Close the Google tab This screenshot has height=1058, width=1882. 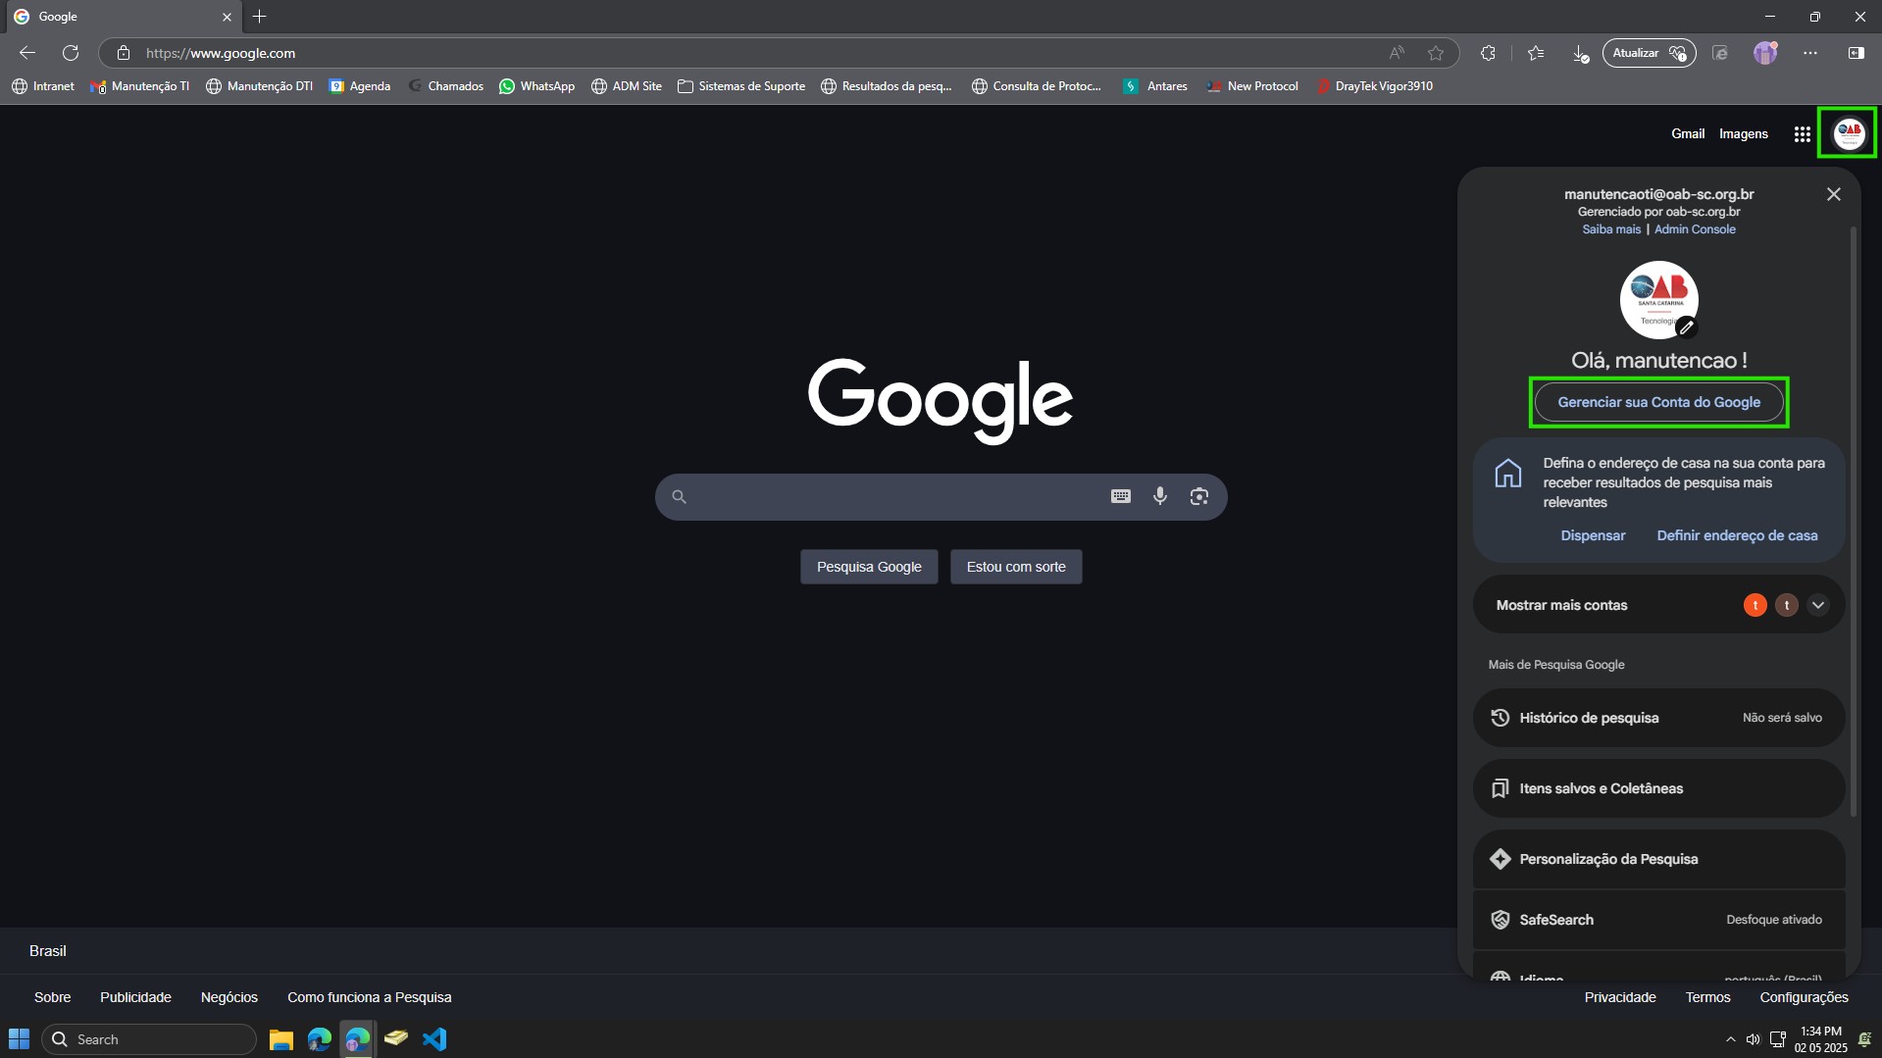click(227, 17)
